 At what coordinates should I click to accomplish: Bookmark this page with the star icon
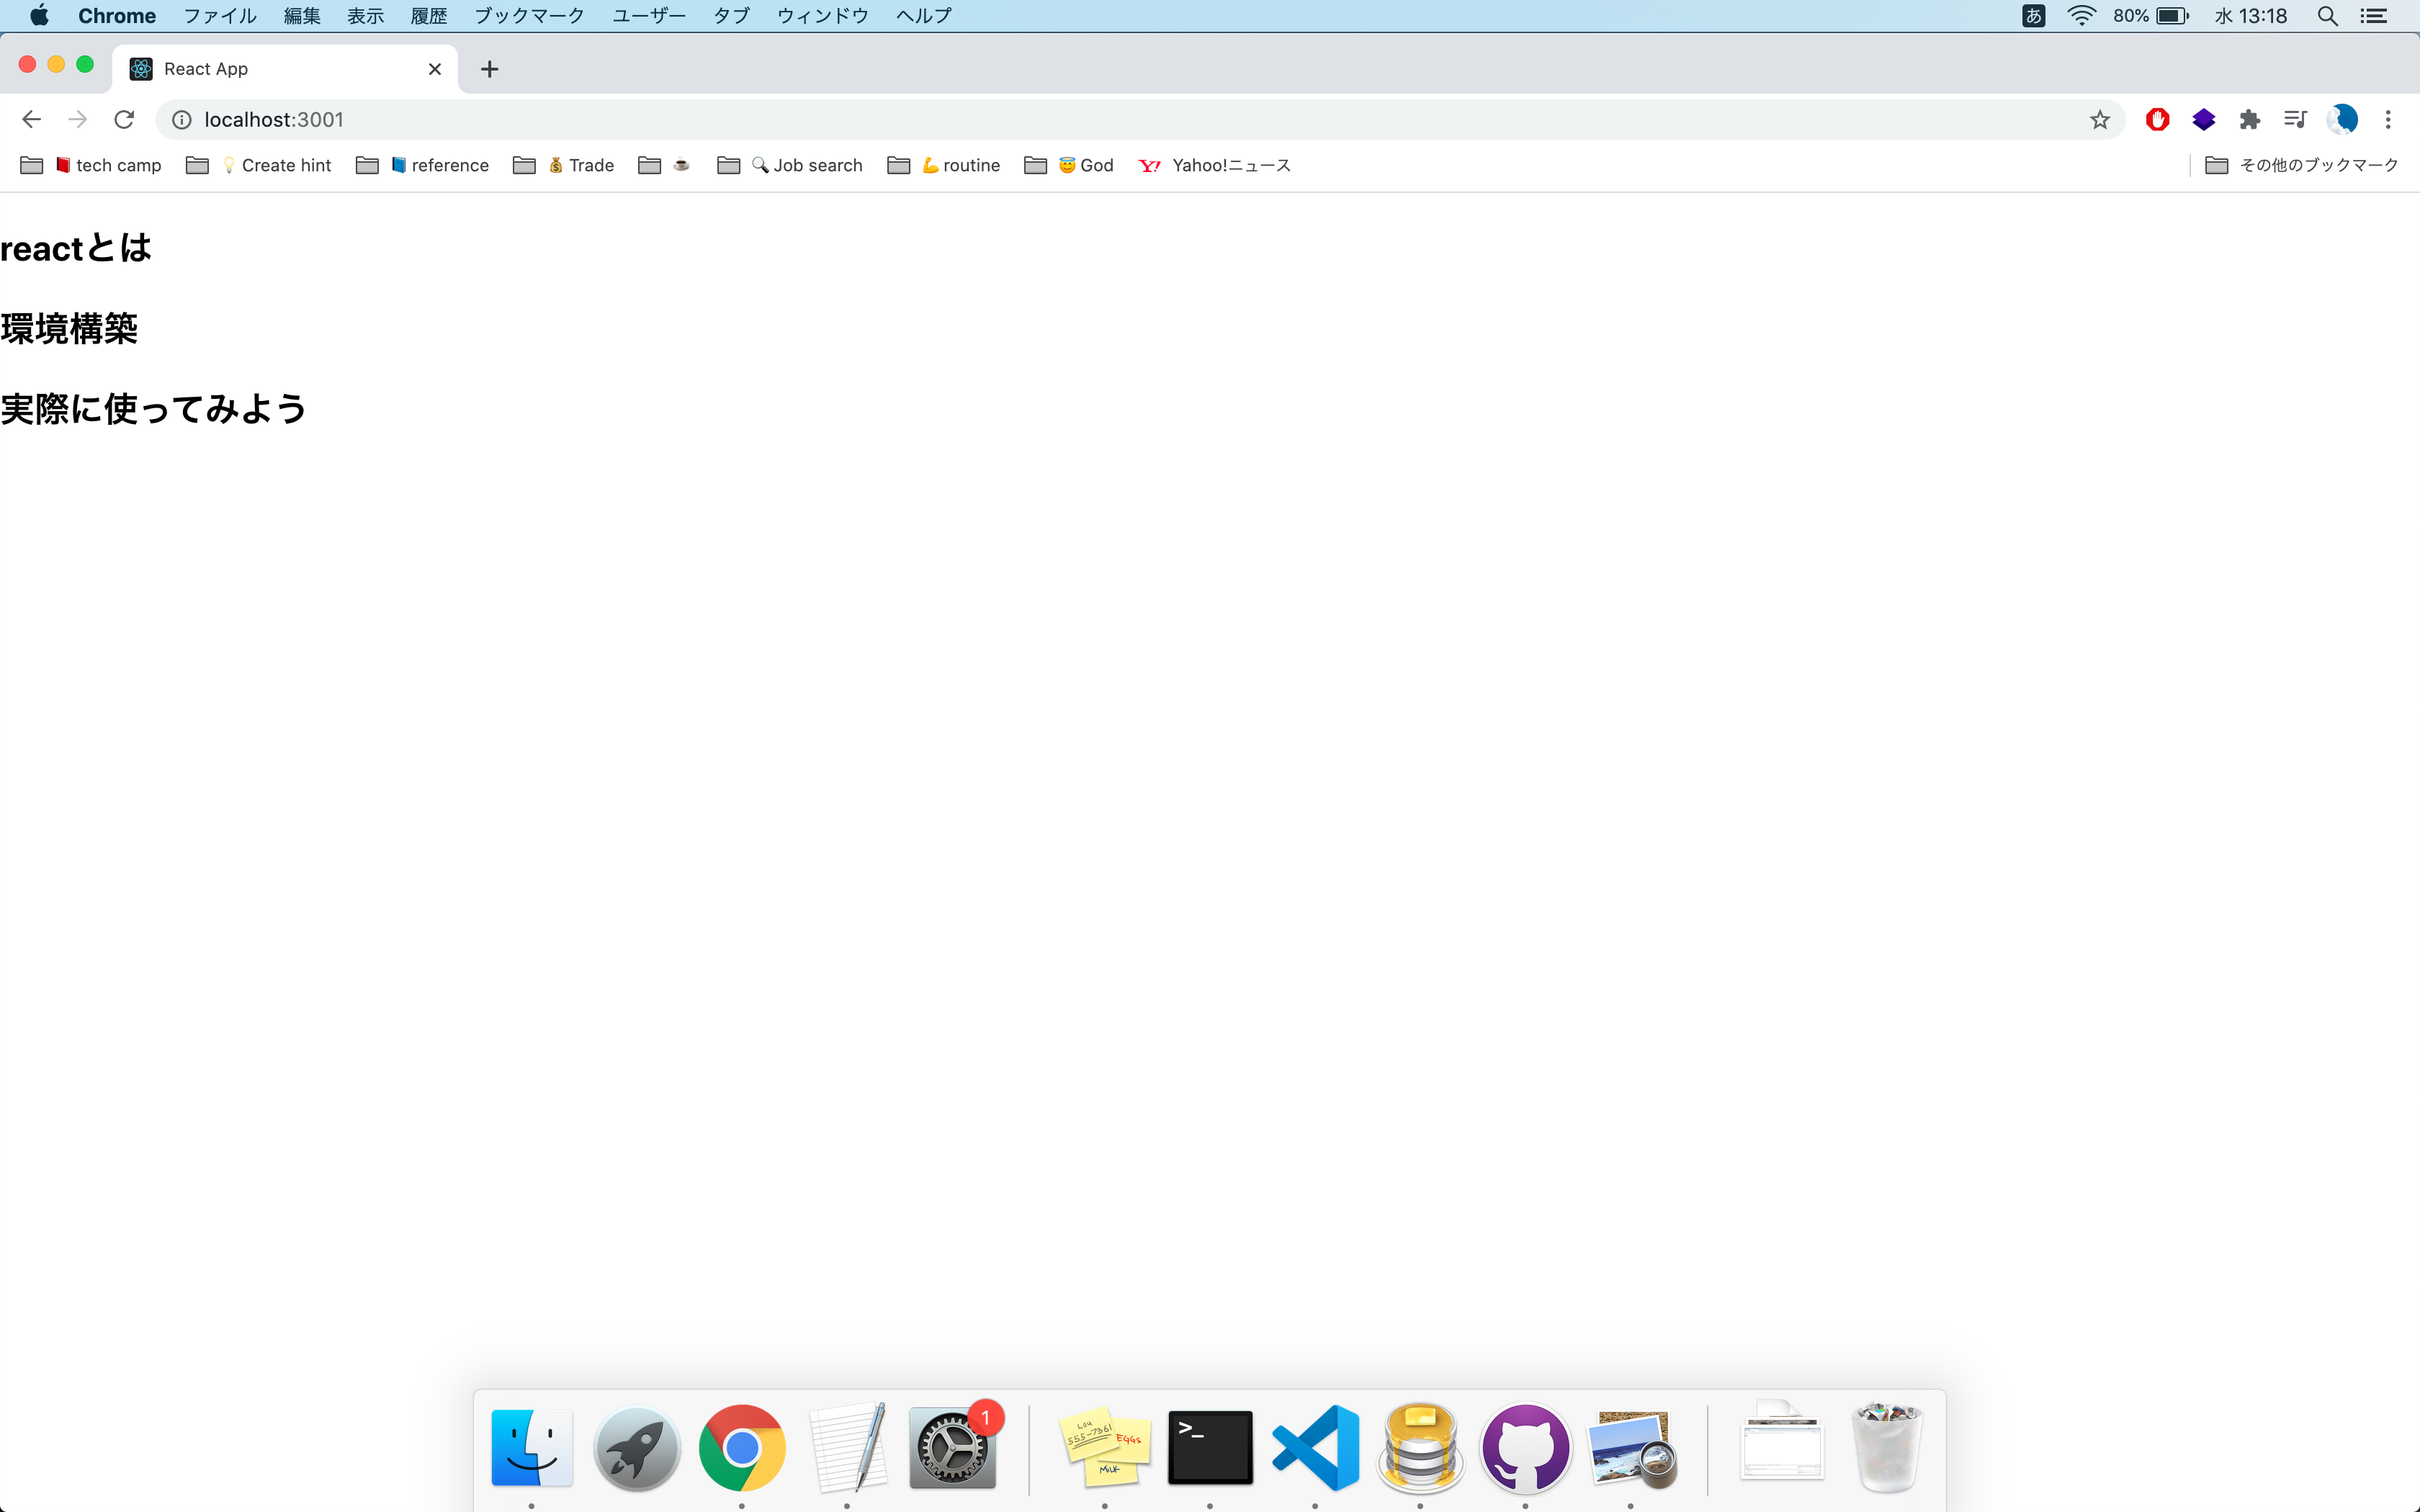(2099, 119)
